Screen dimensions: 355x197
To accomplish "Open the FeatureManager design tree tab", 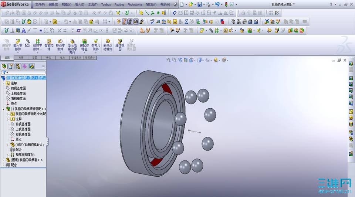I will coord(4,66).
